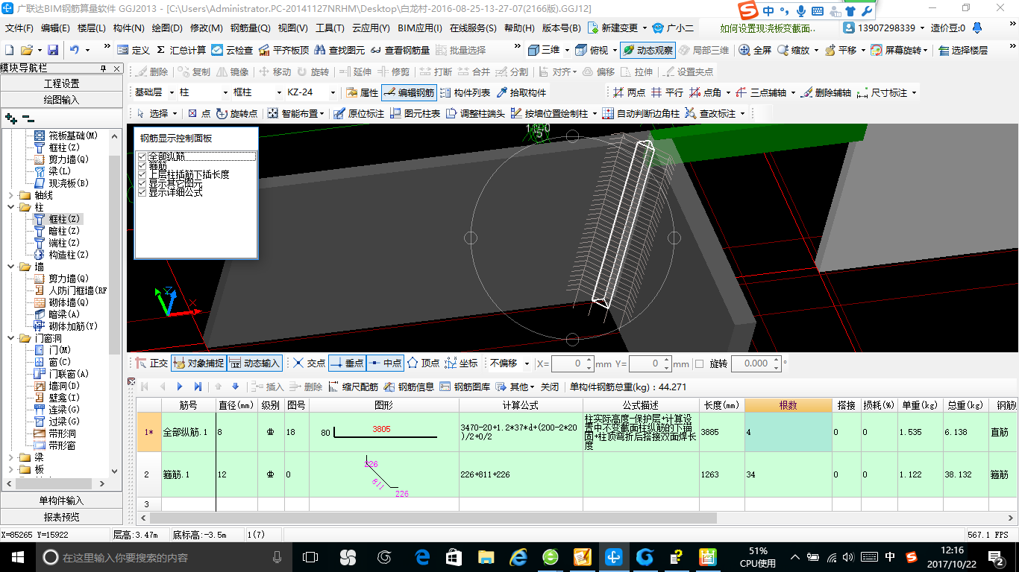The width and height of the screenshot is (1019, 572).
Task: Click 查看钢筋量 view rebar quantity
Action: pyautogui.click(x=400, y=50)
